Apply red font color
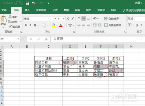Screen dimensions: 145x106 61,25
